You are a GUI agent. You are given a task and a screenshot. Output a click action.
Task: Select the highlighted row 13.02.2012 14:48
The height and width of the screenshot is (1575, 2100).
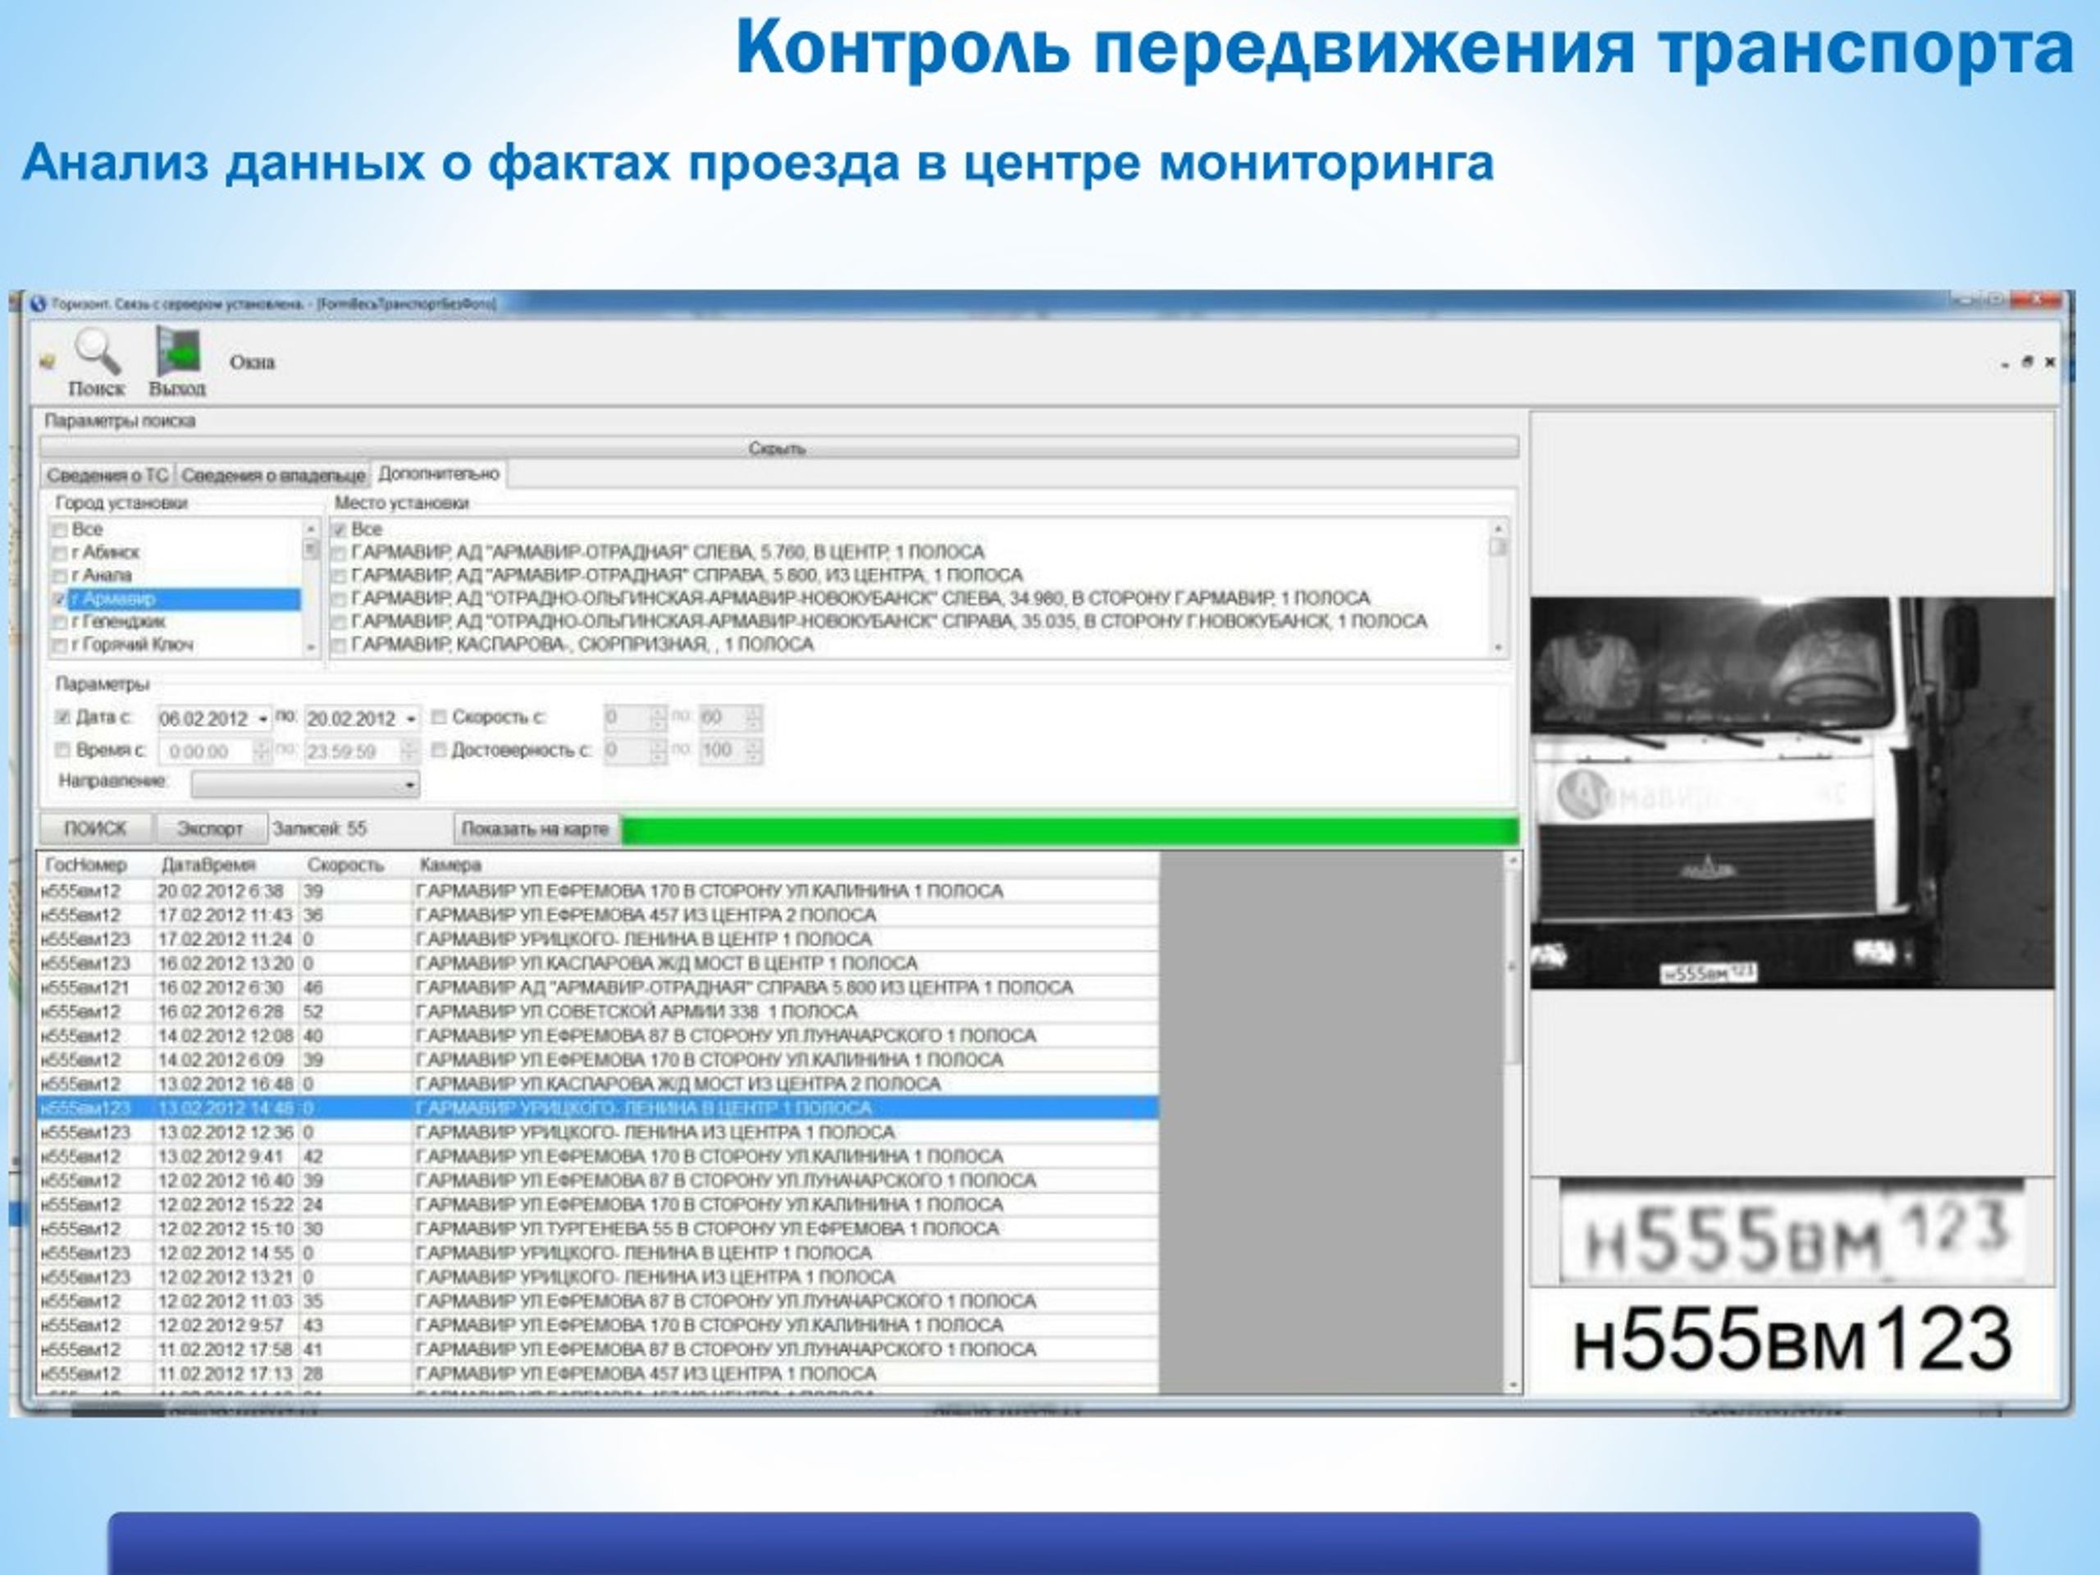598,1109
